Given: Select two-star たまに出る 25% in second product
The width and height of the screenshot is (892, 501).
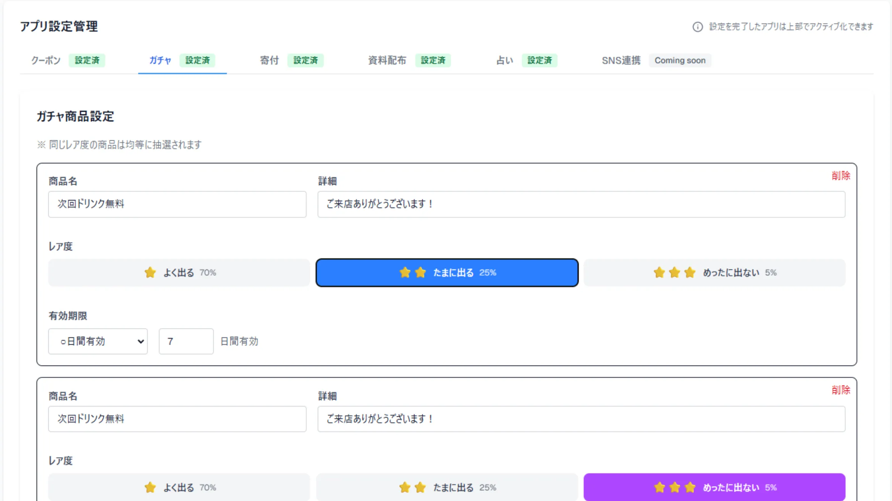Looking at the screenshot, I should 447,487.
